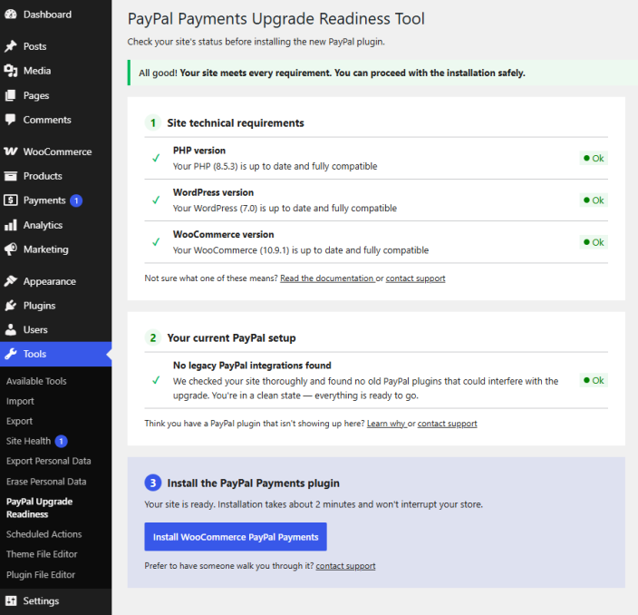The height and width of the screenshot is (615, 638).
Task: Open Site Health submenu item
Action: pos(28,441)
